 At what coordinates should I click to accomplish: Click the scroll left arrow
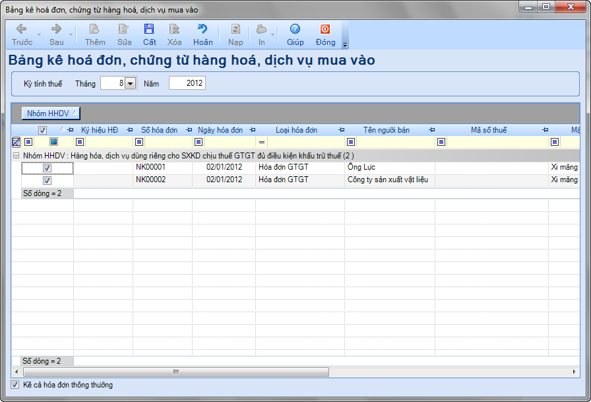coord(16,372)
